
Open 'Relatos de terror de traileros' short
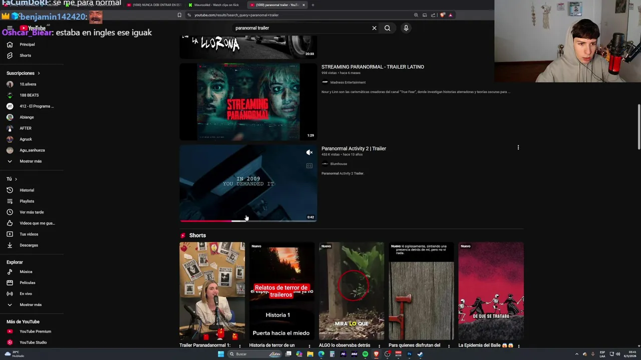click(282, 291)
